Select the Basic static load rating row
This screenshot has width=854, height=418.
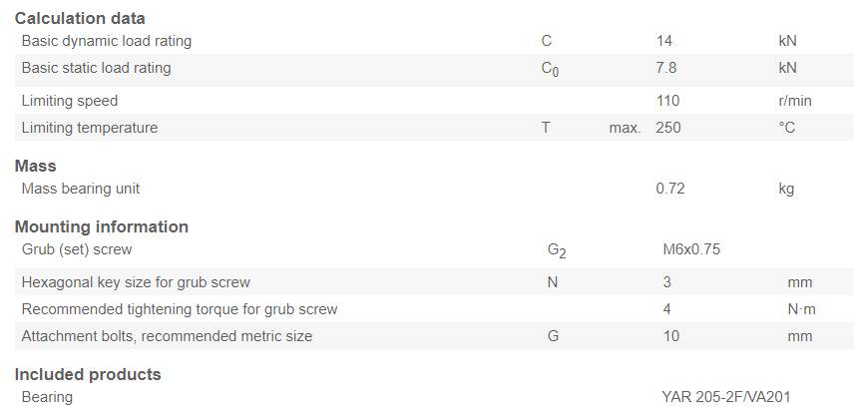tap(434, 70)
